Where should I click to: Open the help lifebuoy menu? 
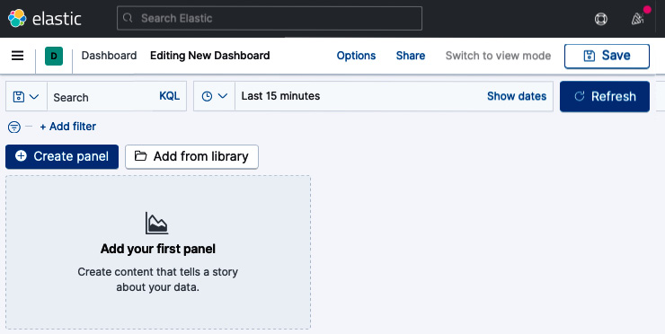point(600,19)
